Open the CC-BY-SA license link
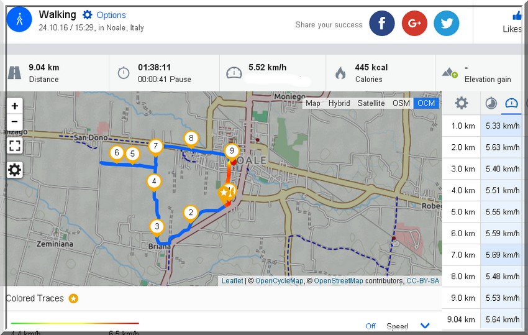Image resolution: width=528 pixels, height=335 pixels. point(422,281)
